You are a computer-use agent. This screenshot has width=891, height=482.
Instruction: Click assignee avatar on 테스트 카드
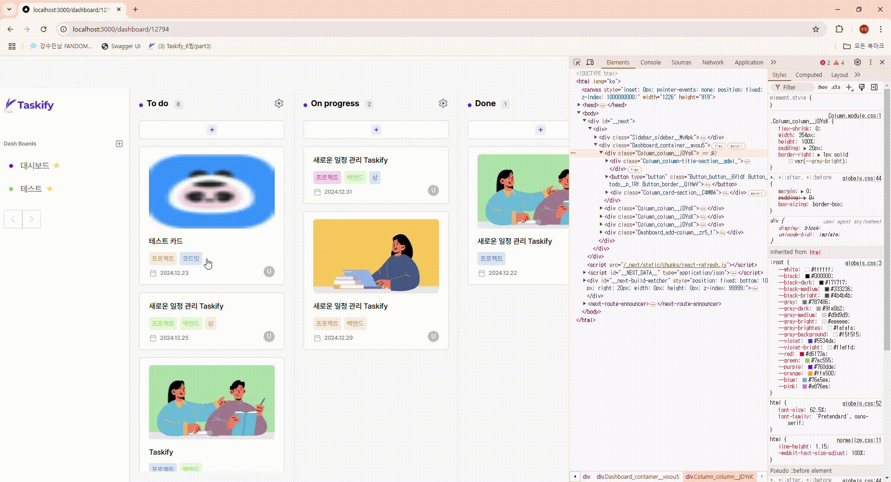point(269,272)
